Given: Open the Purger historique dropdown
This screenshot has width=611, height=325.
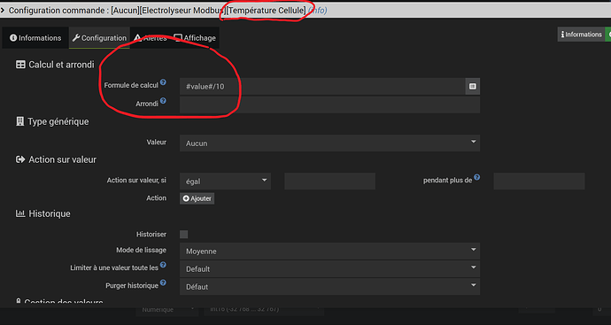Looking at the screenshot, I should (329, 287).
